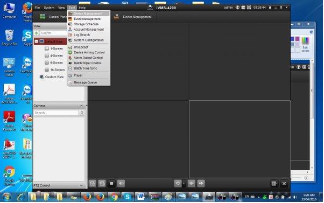The image size is (324, 203).
Task: Select Batch Wiper Control entry
Action: pyautogui.click(x=88, y=63)
